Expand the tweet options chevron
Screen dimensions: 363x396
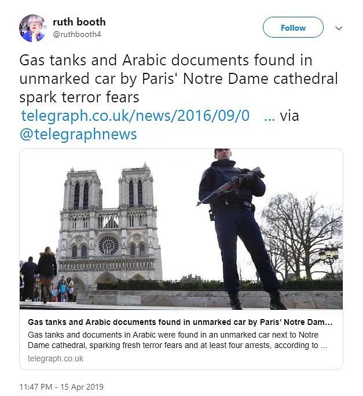[339, 28]
